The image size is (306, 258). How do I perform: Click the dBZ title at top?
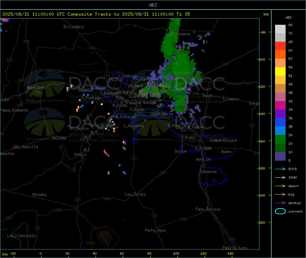(153, 5)
